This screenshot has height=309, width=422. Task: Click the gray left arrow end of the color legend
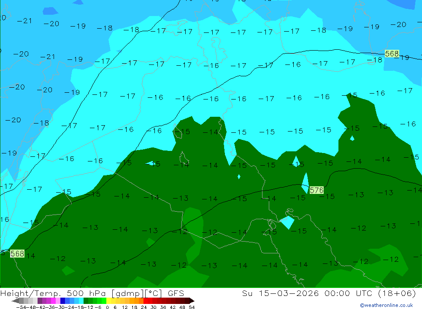[15, 301]
